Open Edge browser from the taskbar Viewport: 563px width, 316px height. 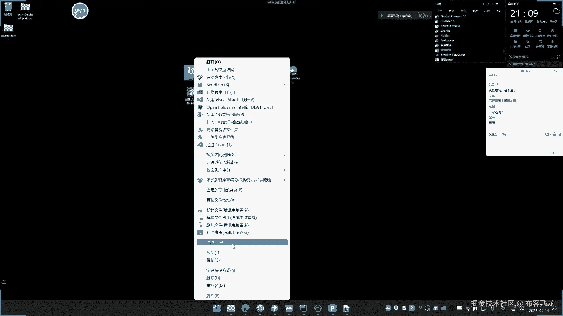click(x=245, y=308)
